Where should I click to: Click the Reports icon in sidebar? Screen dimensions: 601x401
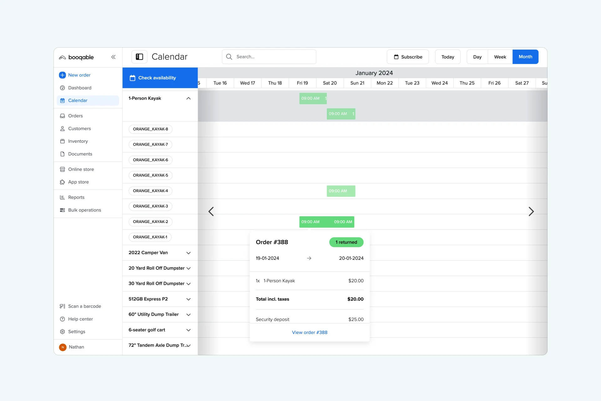pos(62,197)
